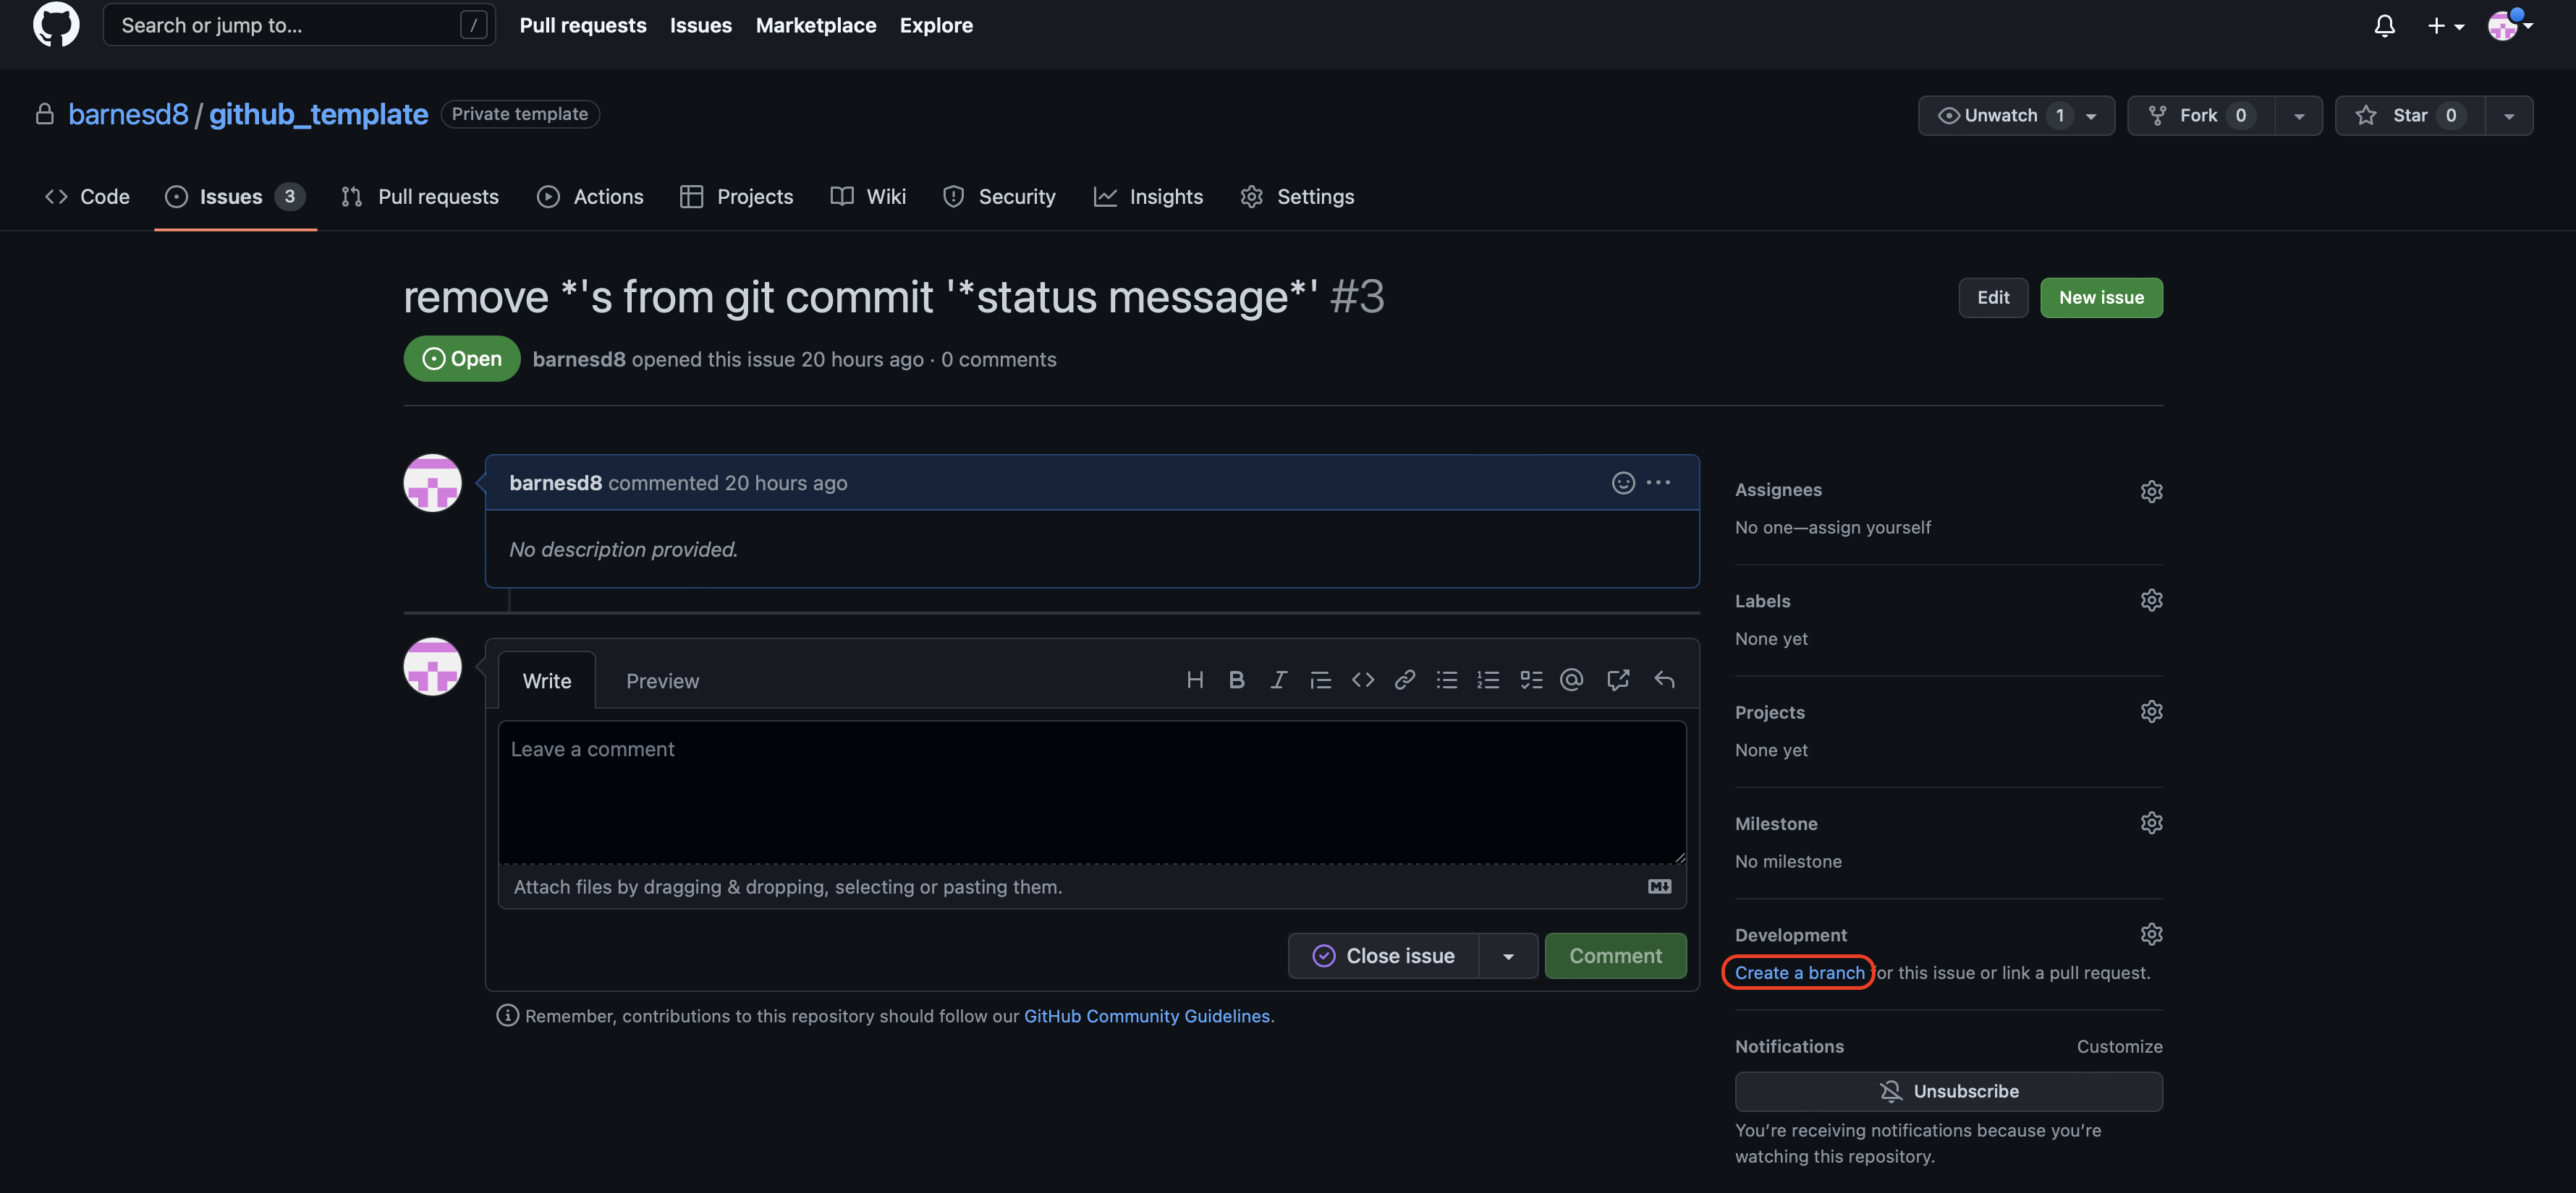Insert heading with the H toolbar icon

tap(1194, 680)
